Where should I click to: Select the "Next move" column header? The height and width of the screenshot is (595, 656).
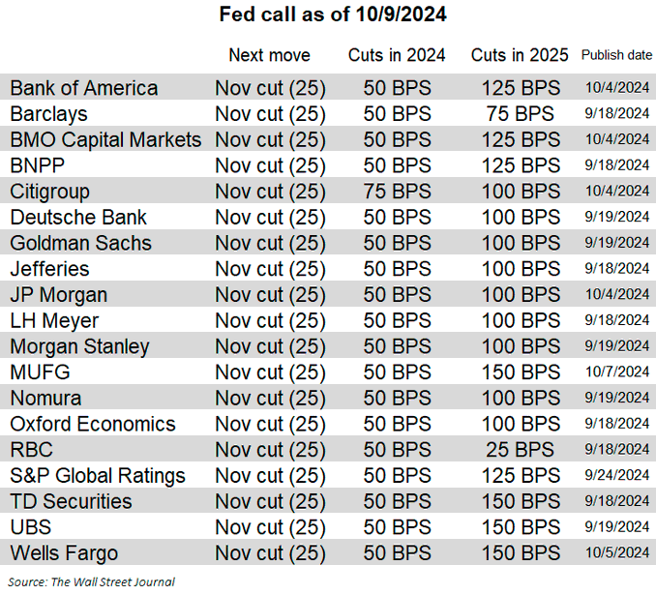[269, 55]
